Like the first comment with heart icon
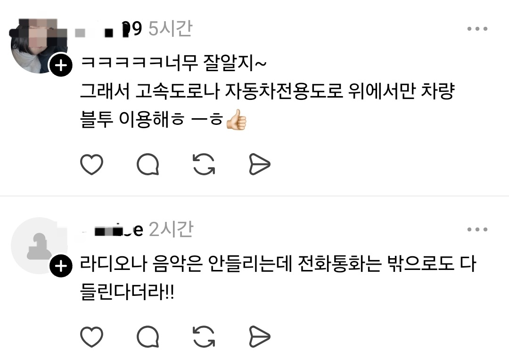Screen dimensions: 509x359 (x=91, y=164)
